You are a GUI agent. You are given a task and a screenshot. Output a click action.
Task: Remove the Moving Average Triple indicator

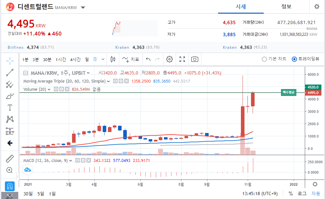click(x=126, y=81)
